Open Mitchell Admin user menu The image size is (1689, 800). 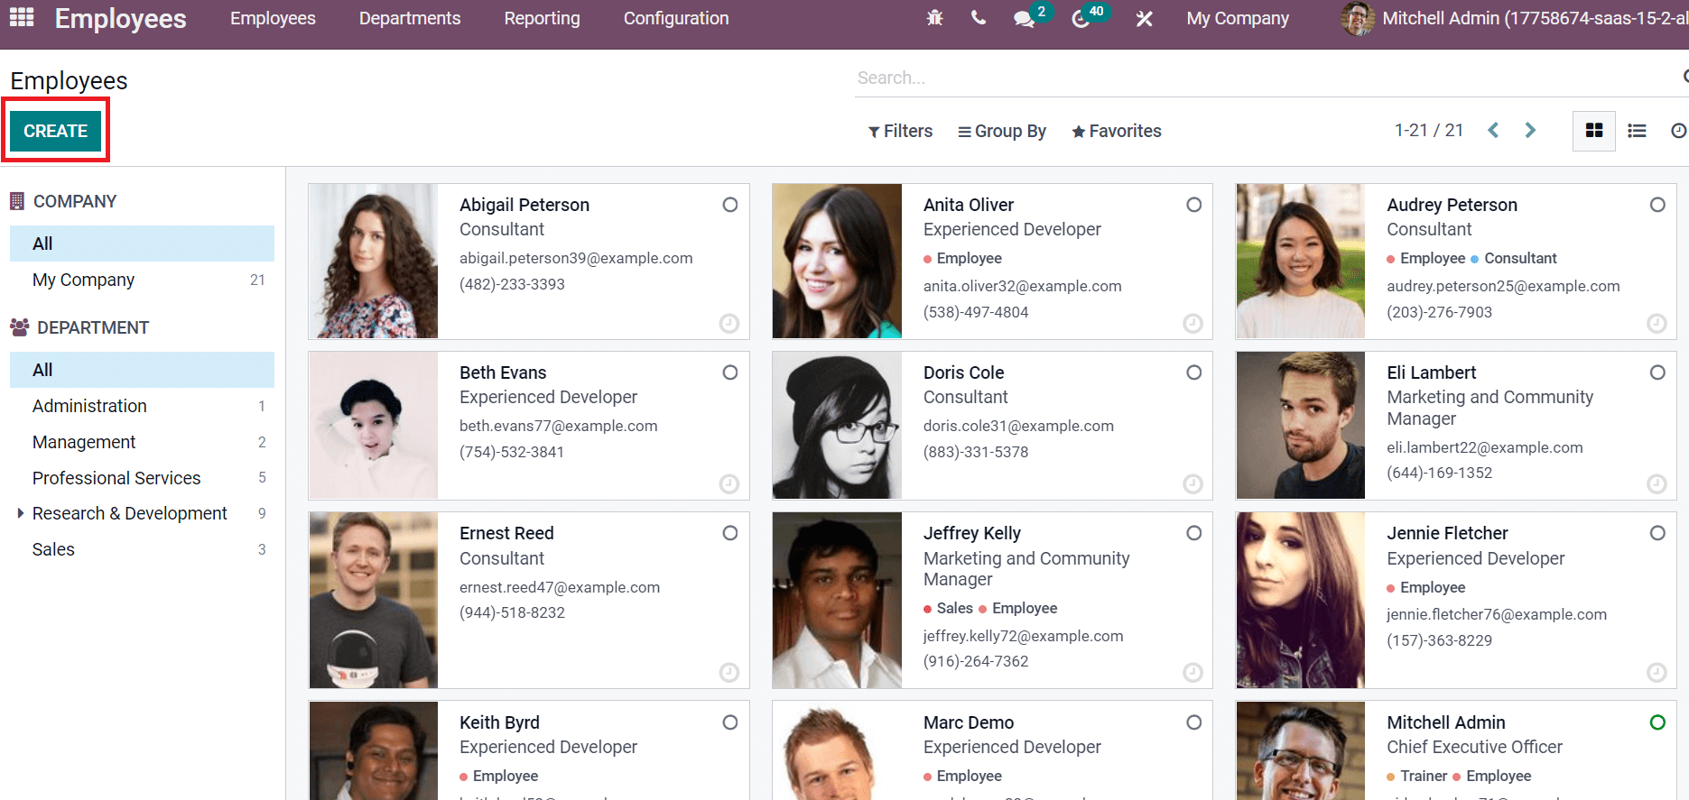[x=1515, y=18]
